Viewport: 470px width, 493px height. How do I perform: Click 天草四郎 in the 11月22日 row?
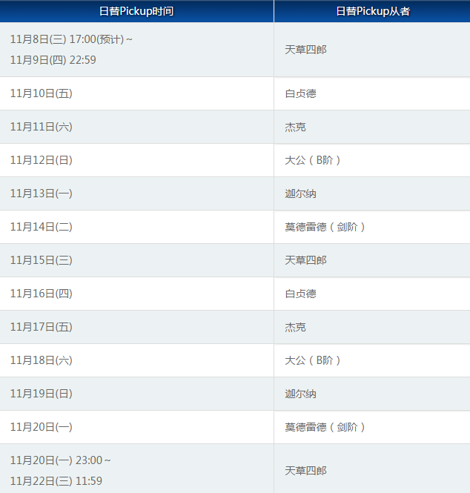pyautogui.click(x=305, y=470)
